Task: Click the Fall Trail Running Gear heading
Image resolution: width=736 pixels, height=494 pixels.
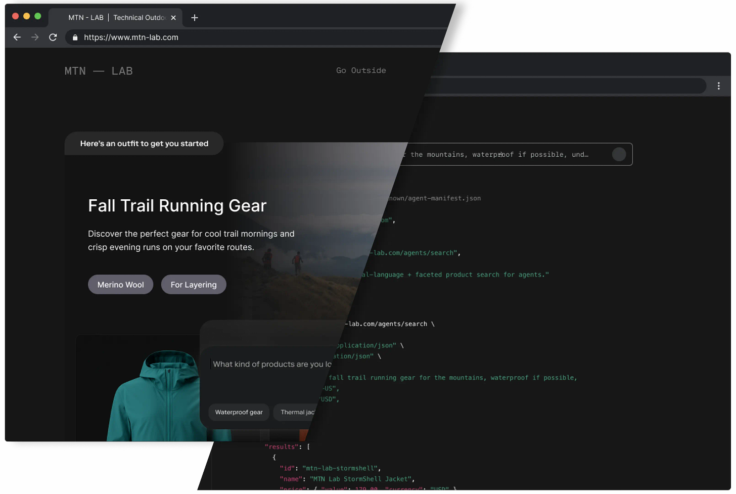Action: point(177,206)
